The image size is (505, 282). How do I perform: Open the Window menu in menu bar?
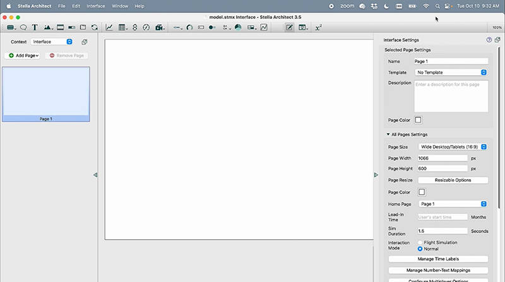point(119,6)
